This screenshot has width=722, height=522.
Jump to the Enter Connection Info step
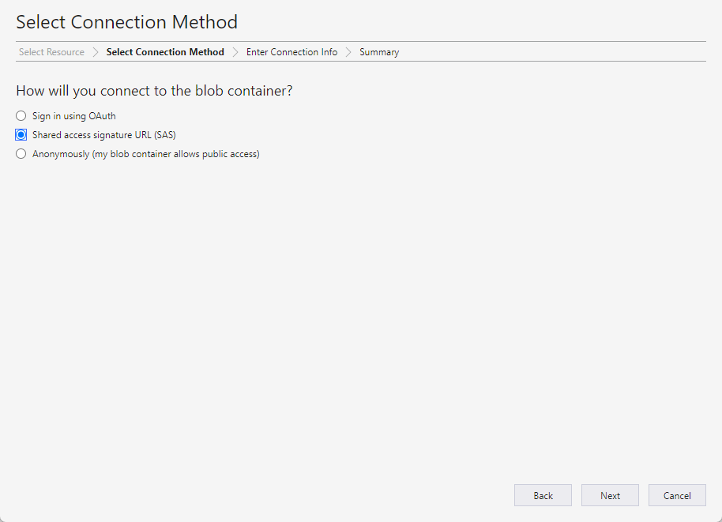pos(292,52)
